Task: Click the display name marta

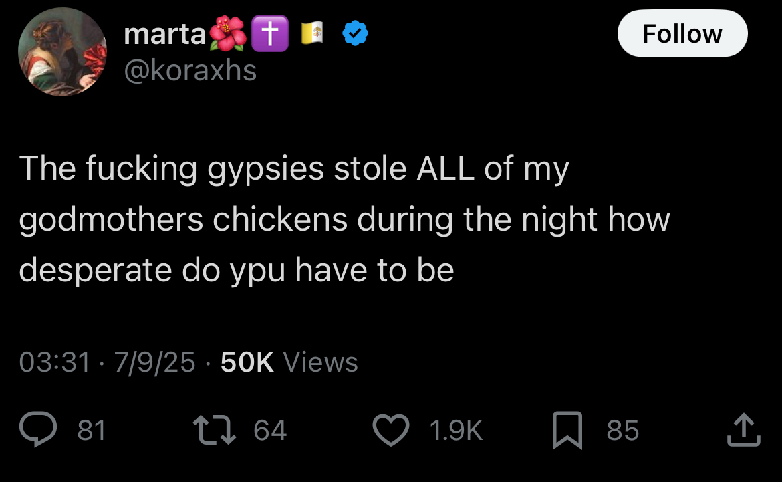Action: click(164, 35)
